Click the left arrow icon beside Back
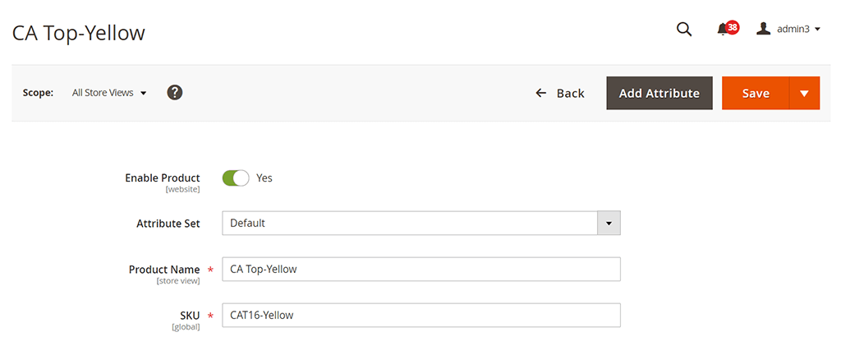841x337 pixels. [540, 93]
